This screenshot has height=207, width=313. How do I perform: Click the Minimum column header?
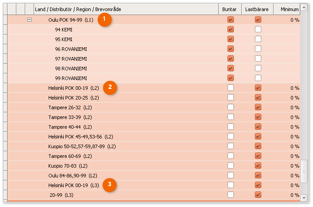pos(287,9)
